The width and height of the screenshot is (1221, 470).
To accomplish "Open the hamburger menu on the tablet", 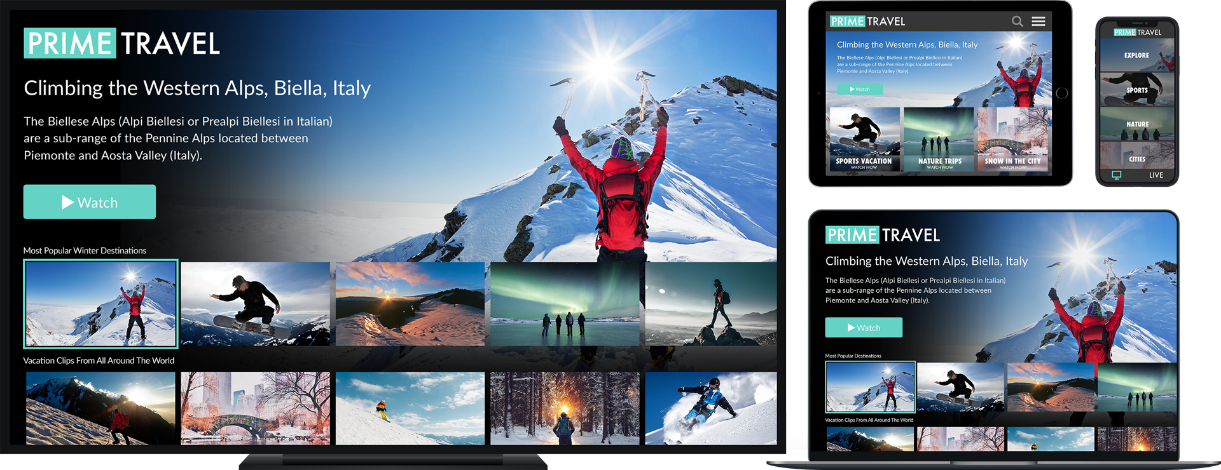I will (x=1038, y=22).
